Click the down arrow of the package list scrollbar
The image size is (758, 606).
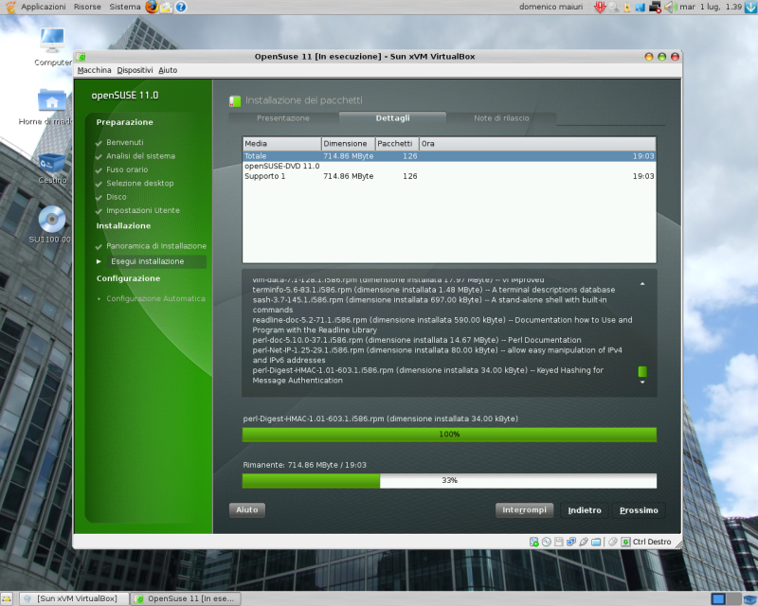pos(642,383)
